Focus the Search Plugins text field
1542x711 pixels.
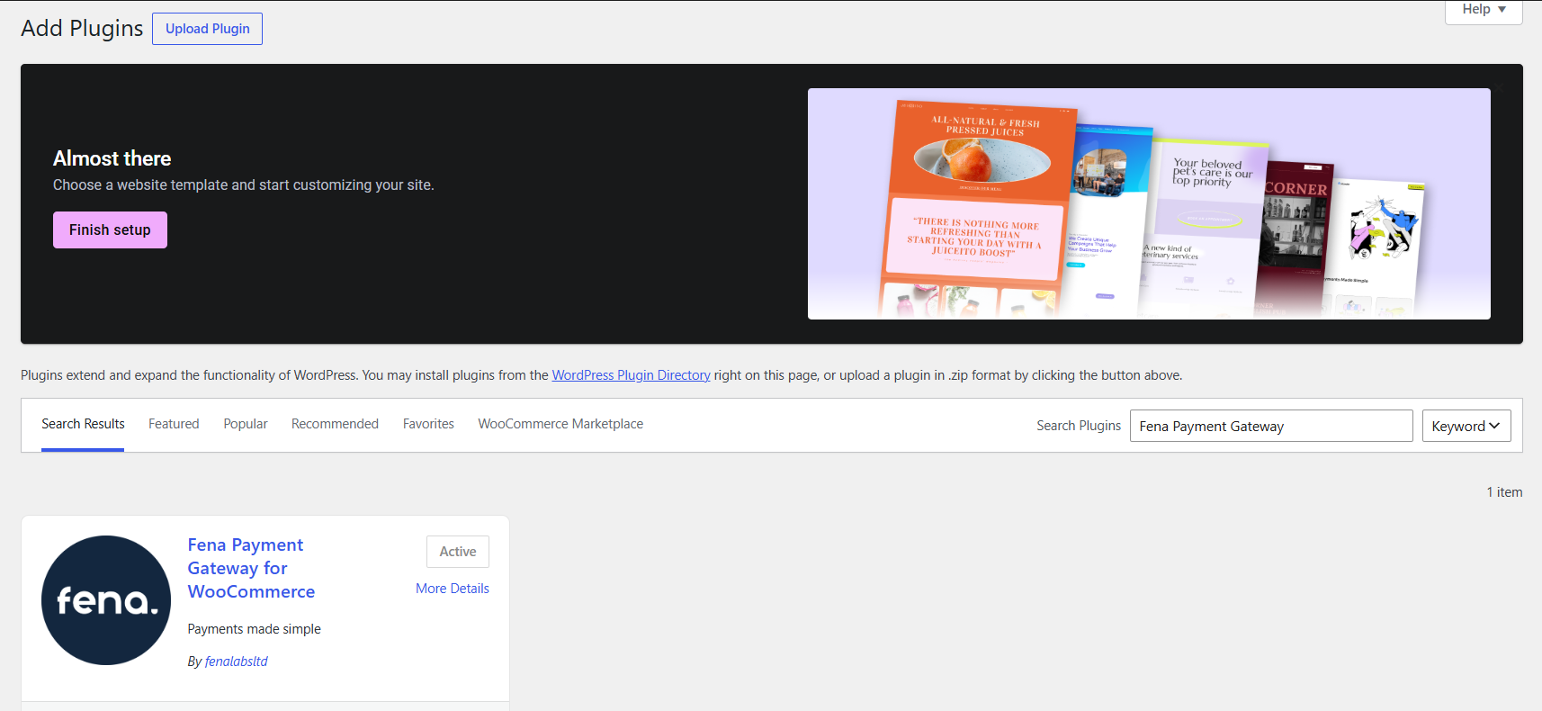1271,426
